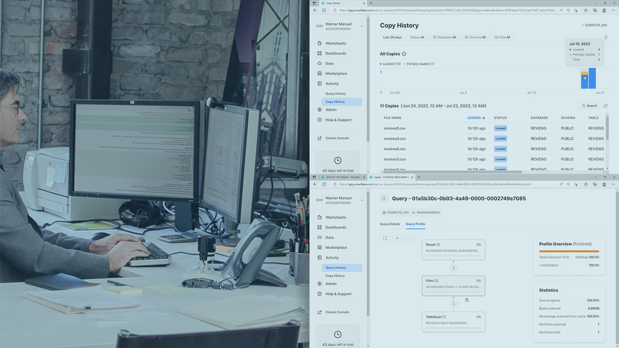Click the zoom-in plus icon above query graph
This screenshot has width=619, height=348.
[x=397, y=238]
